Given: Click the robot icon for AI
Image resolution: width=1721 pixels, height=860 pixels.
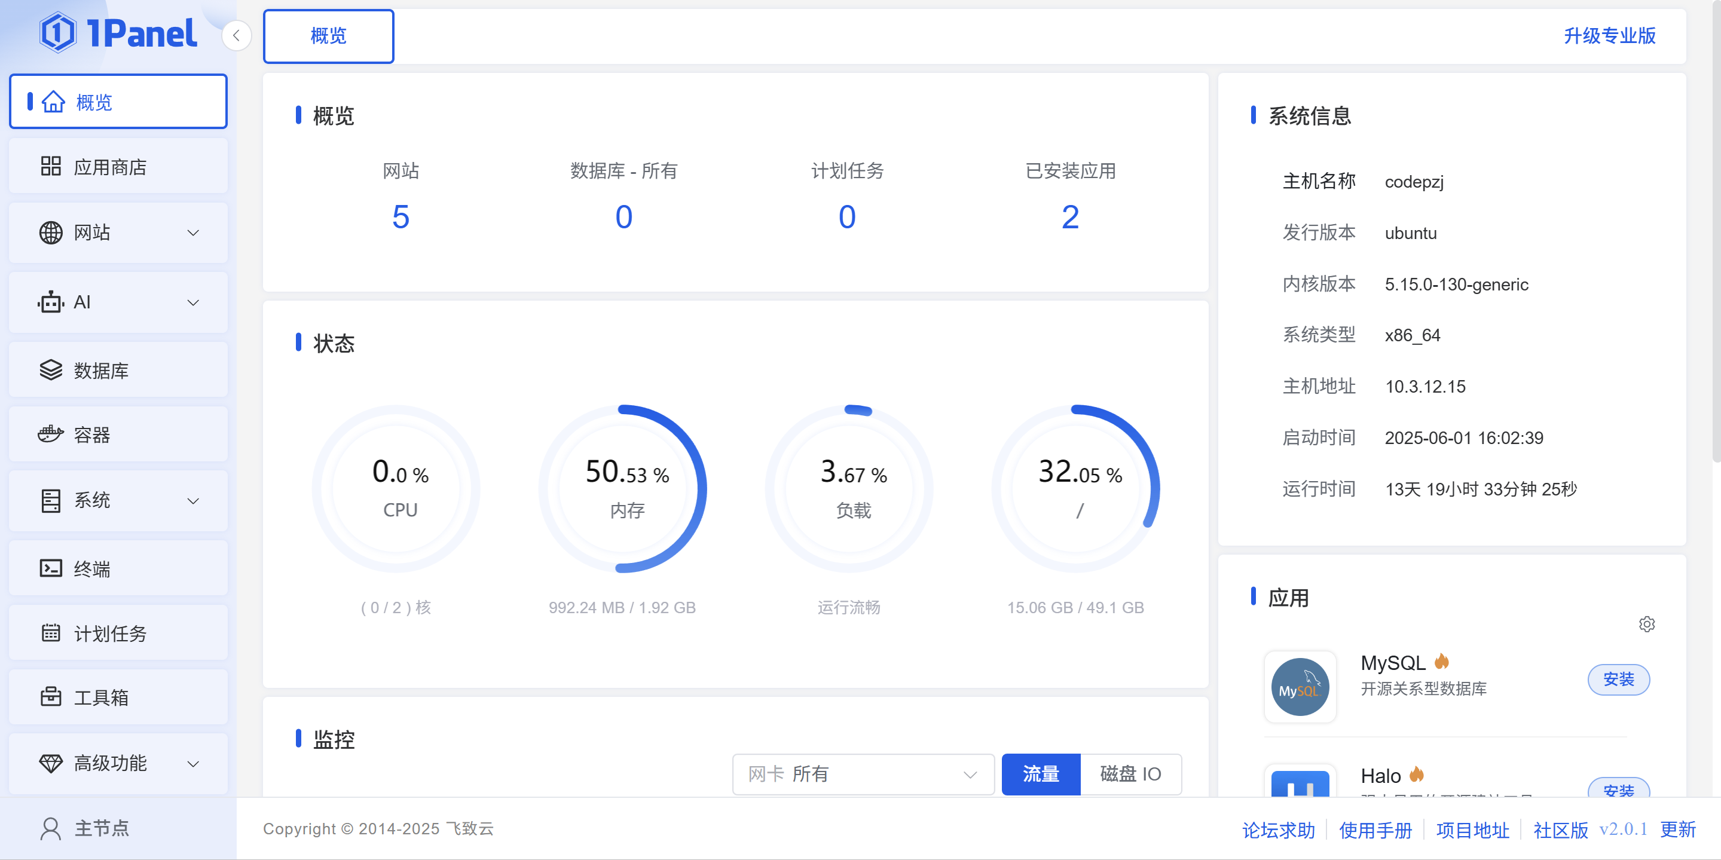Looking at the screenshot, I should (51, 302).
